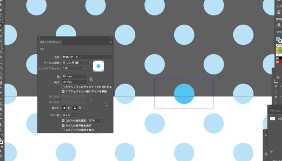282x161 pixels.
Task: Open the レンガオフセット dropdown
Action: click(74, 68)
